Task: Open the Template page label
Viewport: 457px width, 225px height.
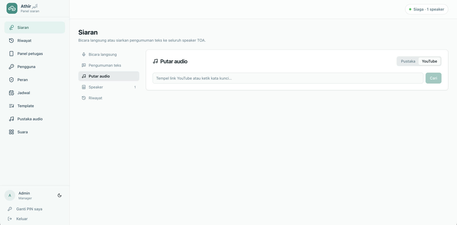Action: pyautogui.click(x=26, y=106)
